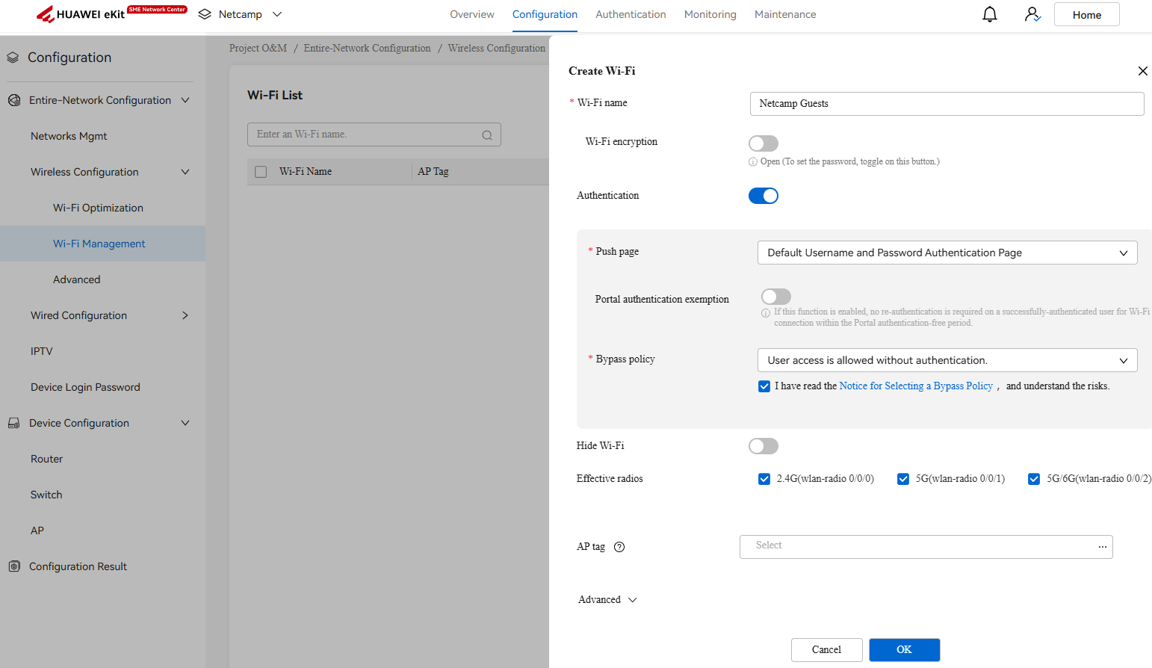Click the Wi-Fi encryption info icon

753,162
